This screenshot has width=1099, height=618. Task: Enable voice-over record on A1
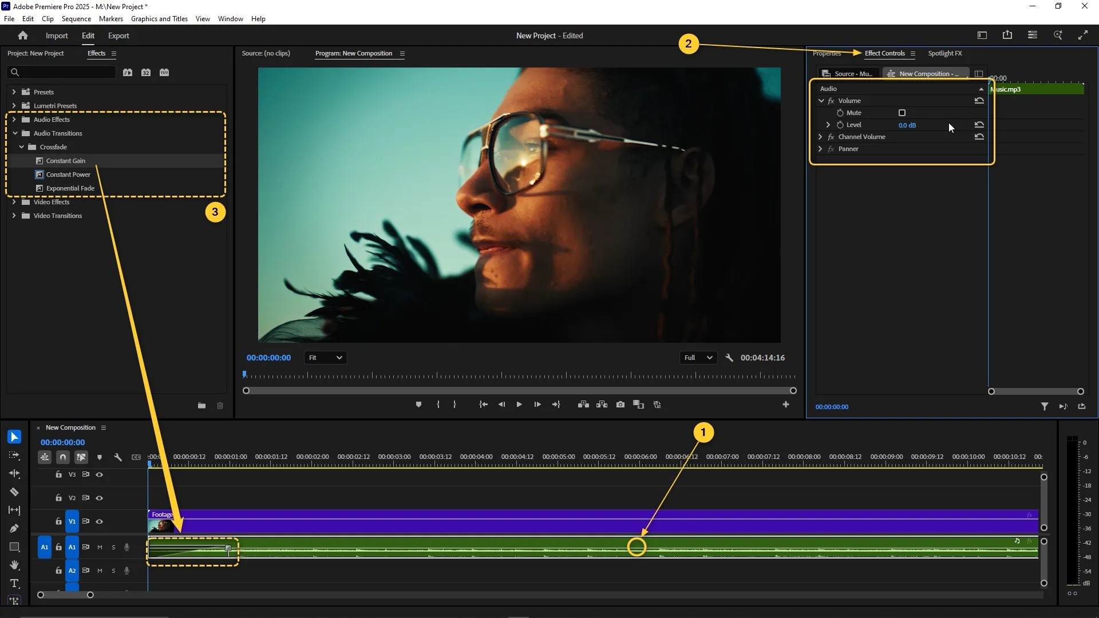click(126, 548)
